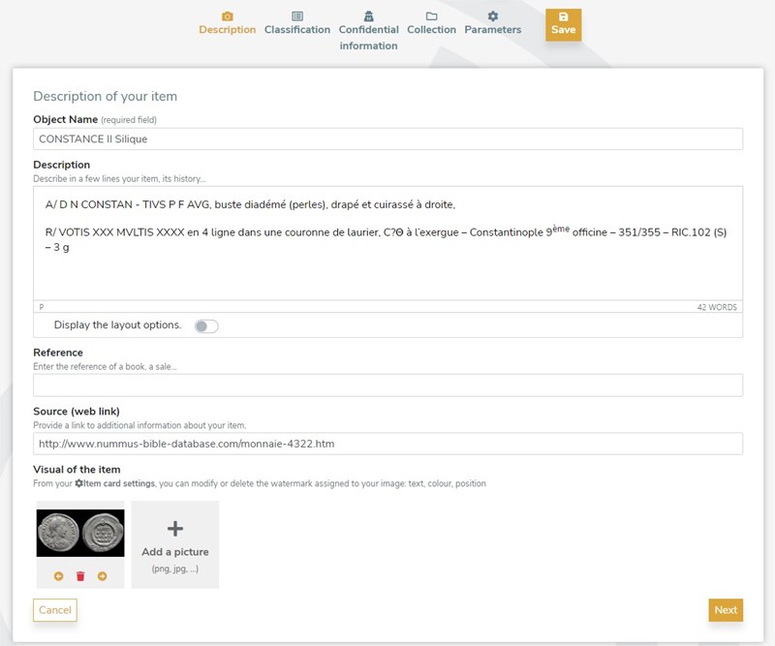Image resolution: width=775 pixels, height=646 pixels.
Task: Click the 'Visual of the item' label
Action: pyautogui.click(x=77, y=470)
